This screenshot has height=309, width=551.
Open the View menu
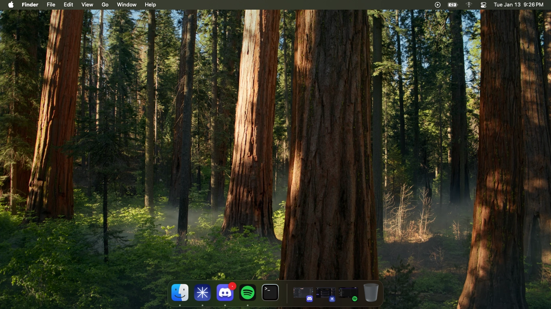87,5
